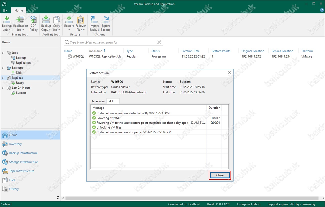Switch to the Home ribbon tab
The width and height of the screenshot is (325, 207).
18,10
